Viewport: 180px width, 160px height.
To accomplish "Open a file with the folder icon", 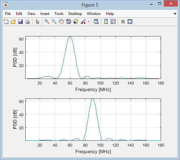I will [x=13, y=22].
